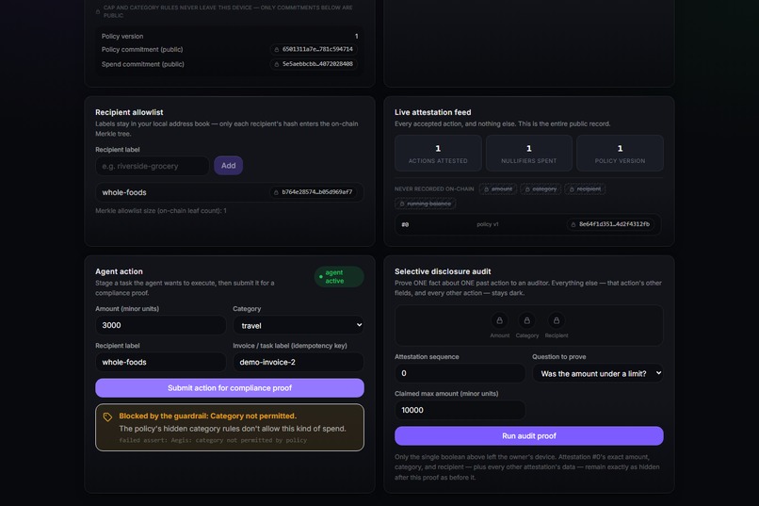Click the Amount field containing 3000
Viewport: 759px width, 506px height.
click(161, 325)
